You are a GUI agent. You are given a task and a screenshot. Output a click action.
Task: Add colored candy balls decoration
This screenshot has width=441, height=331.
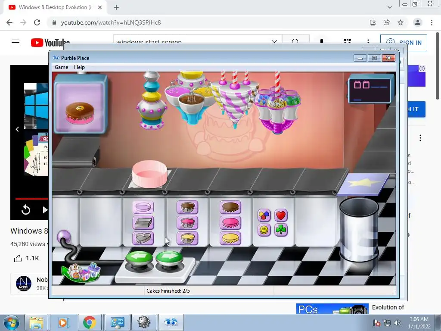264,215
